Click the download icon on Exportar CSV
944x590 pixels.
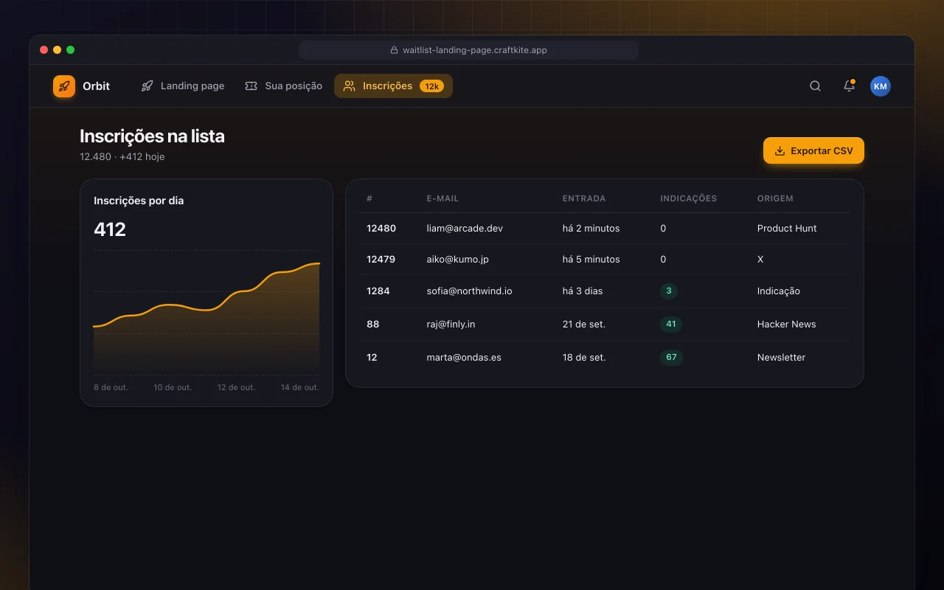[780, 150]
